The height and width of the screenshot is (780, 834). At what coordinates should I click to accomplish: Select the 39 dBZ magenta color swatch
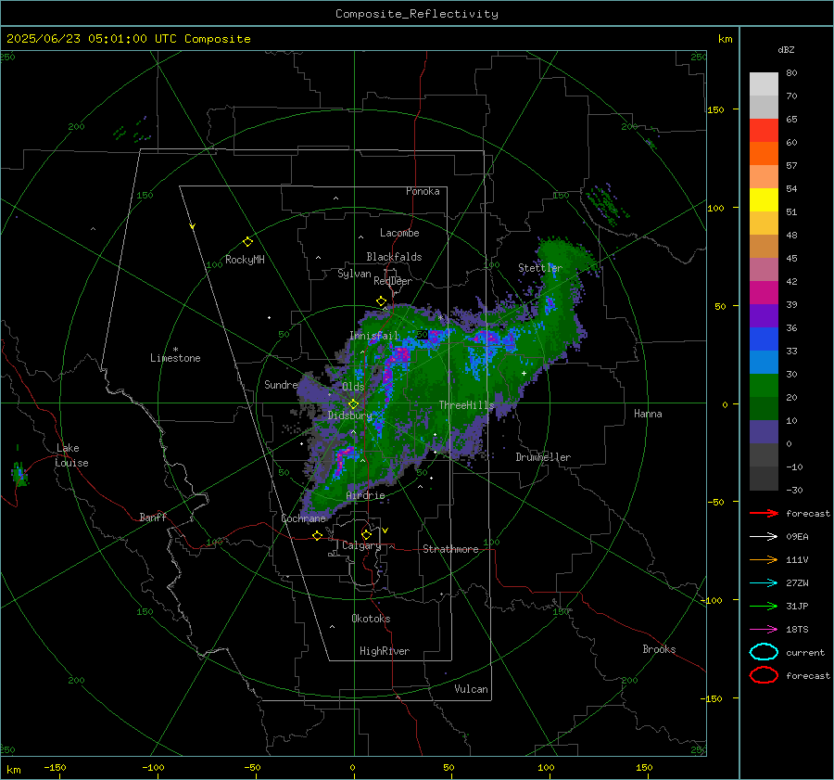(x=764, y=292)
